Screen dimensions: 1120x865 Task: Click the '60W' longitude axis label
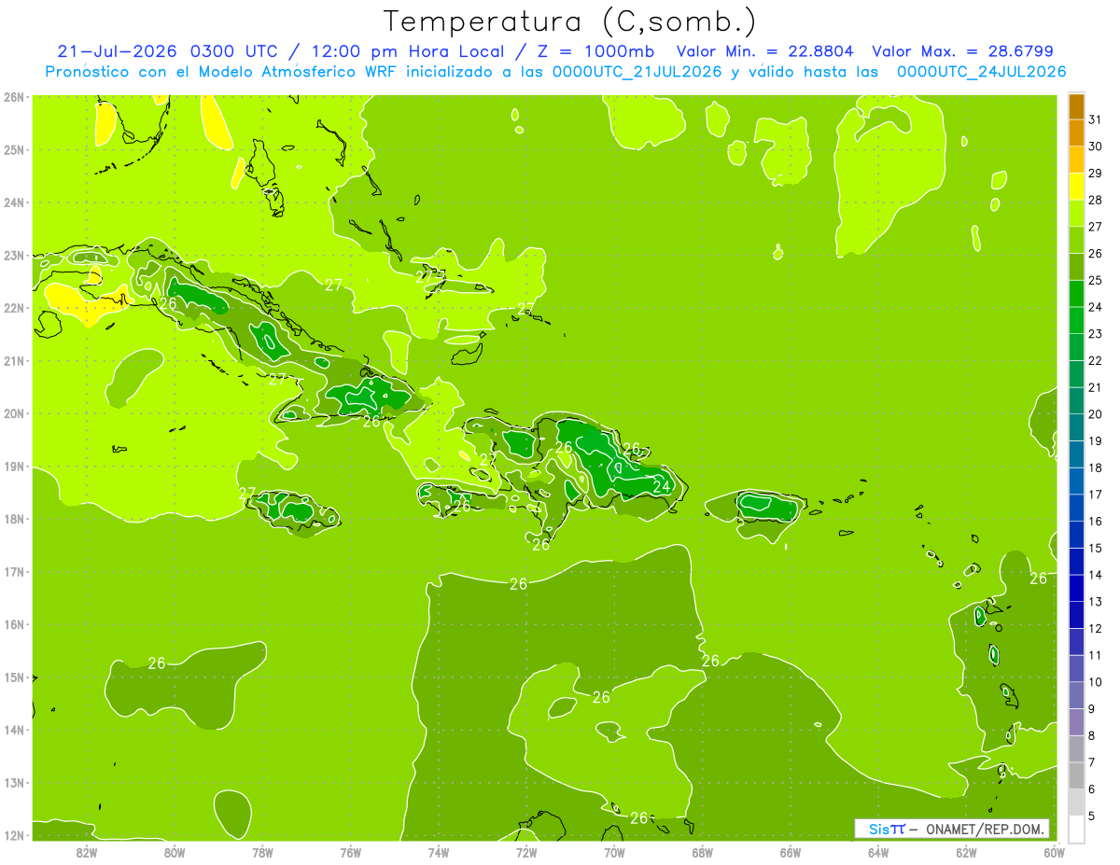[1054, 853]
